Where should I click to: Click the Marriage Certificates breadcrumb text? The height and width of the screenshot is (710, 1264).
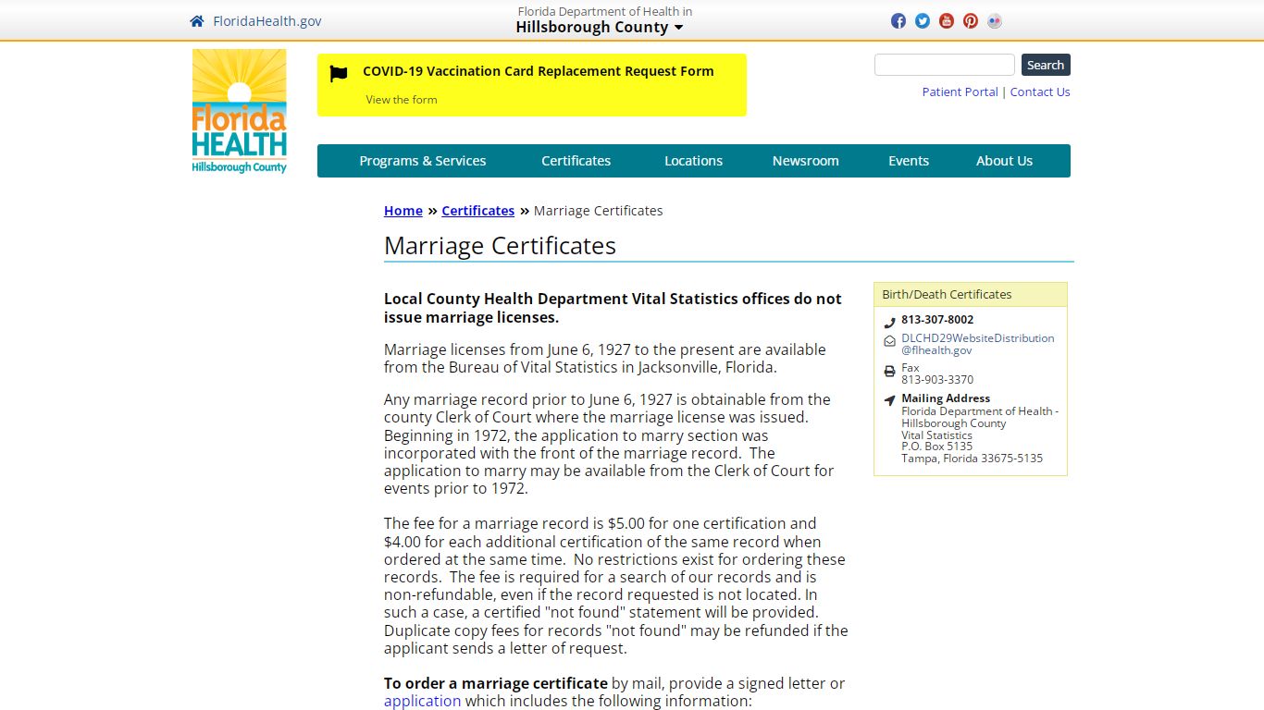[x=599, y=211]
